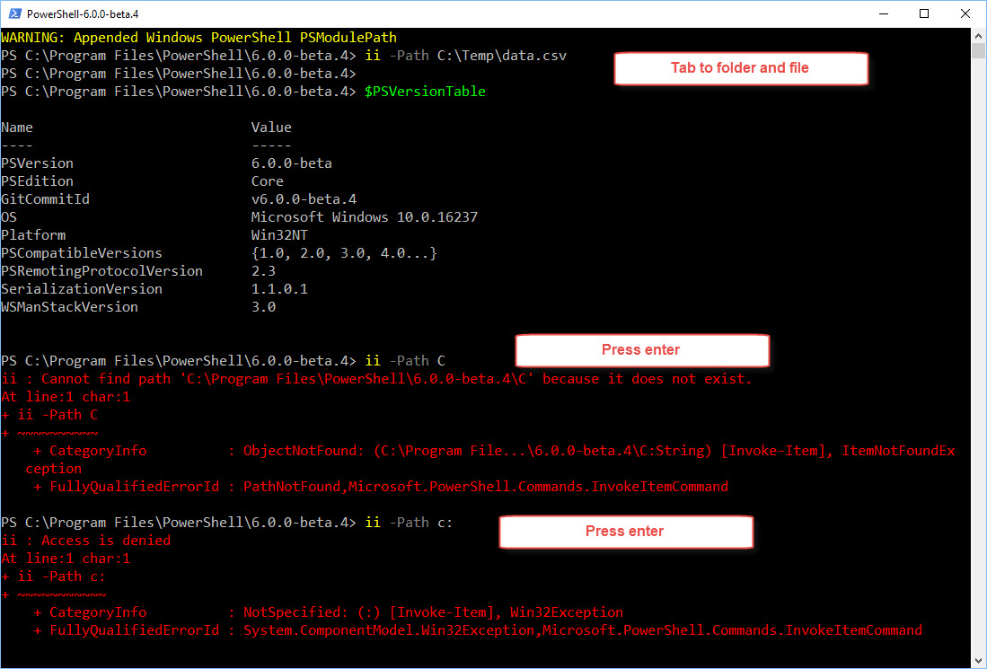This screenshot has width=987, height=669.
Task: Click the first 'Press enter' annotation box
Action: click(x=641, y=350)
